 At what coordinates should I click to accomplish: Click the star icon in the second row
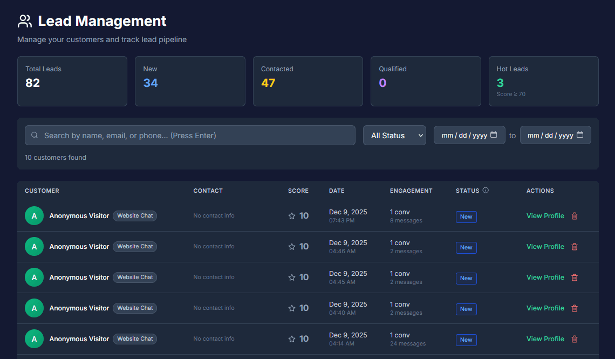click(x=291, y=246)
